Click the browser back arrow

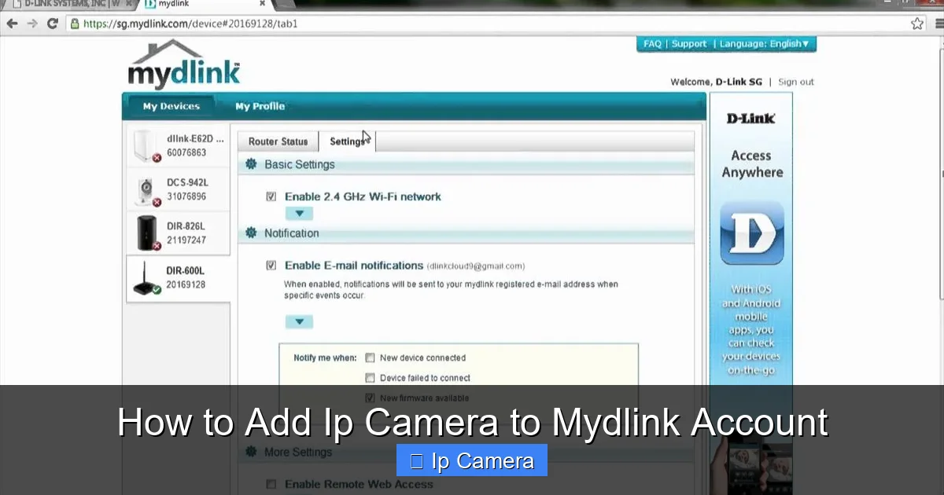point(12,24)
